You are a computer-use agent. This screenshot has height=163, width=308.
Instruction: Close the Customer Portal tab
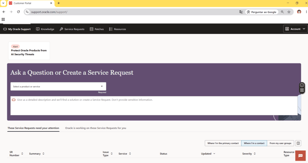coord(51,3)
